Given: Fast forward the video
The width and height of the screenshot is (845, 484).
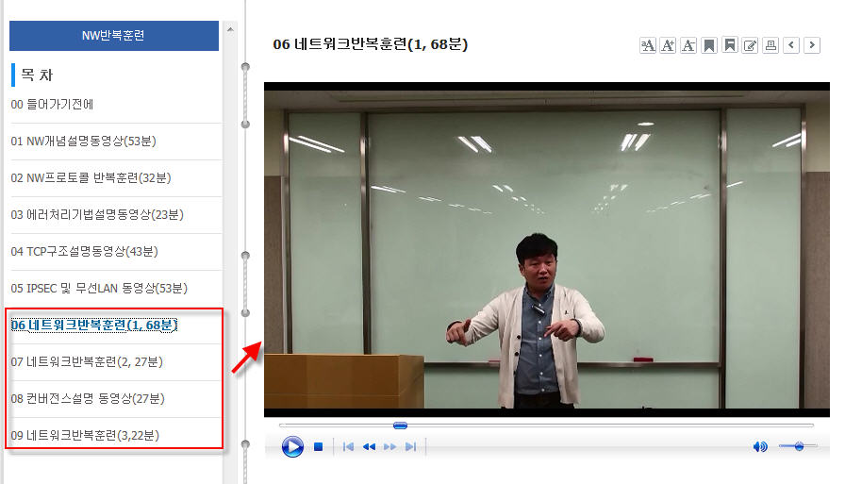Looking at the screenshot, I should [389, 447].
